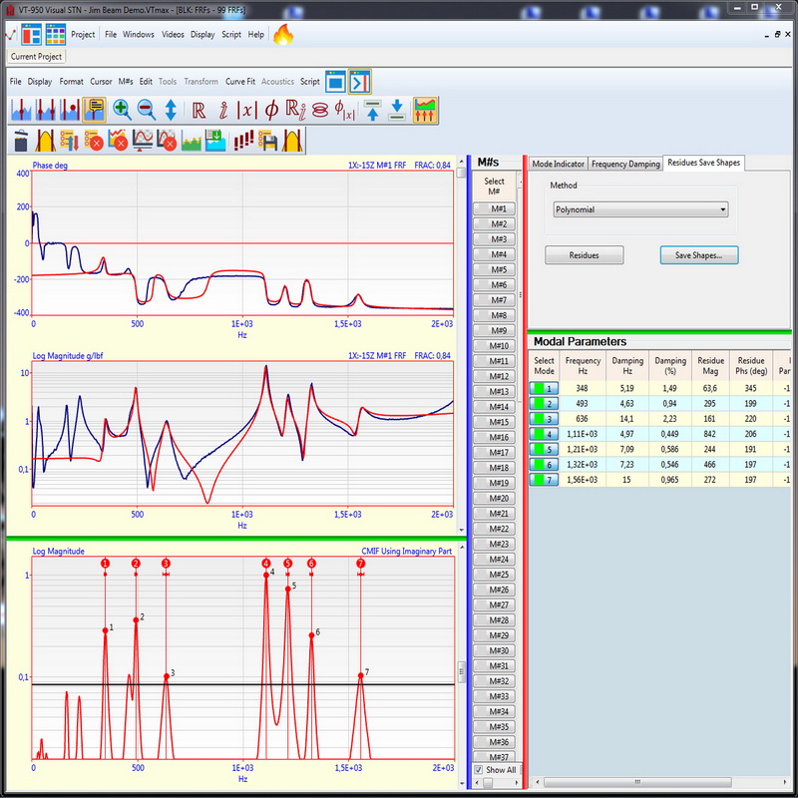
Task: Click the flame icon in top toolbar
Action: tap(283, 35)
